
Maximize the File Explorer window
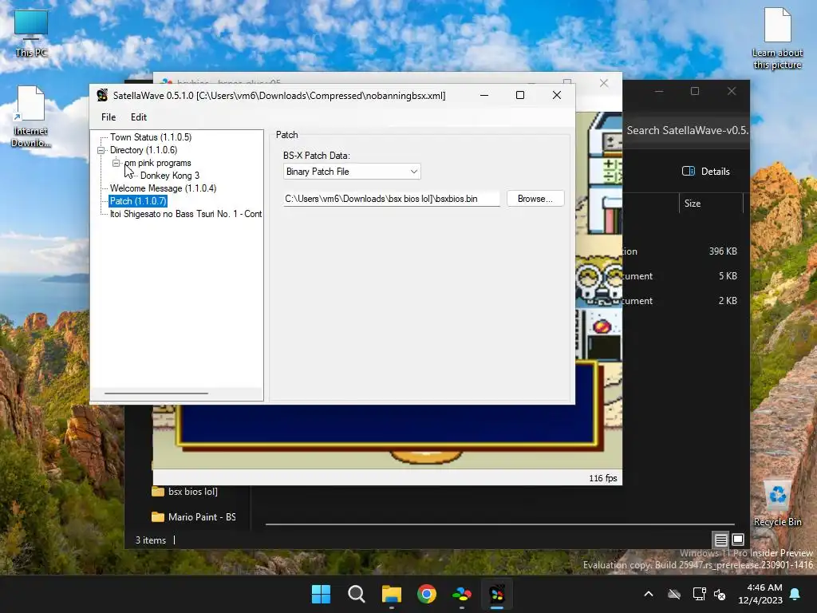(x=695, y=91)
